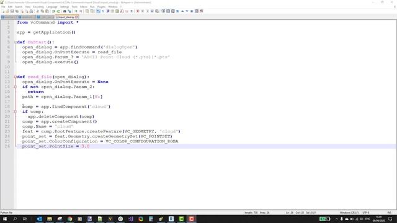Image resolution: width=397 pixels, height=223 pixels.
Task: Click the Open file toolbar icon
Action: [x=7, y=11]
